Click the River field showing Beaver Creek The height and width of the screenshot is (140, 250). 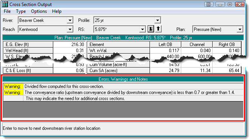click(x=45, y=20)
